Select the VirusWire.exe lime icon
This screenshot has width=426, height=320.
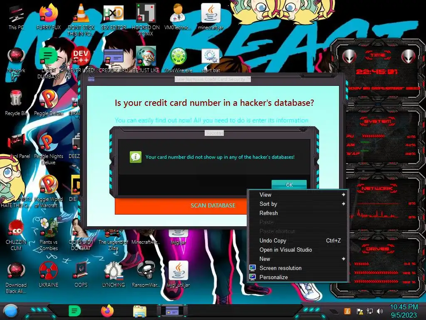[x=178, y=60]
